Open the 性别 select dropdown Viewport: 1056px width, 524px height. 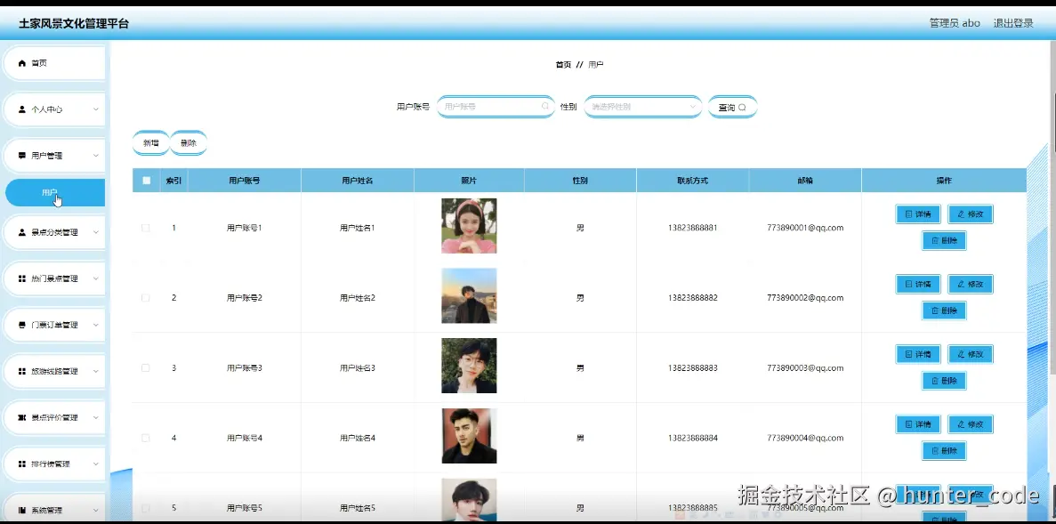(x=643, y=107)
